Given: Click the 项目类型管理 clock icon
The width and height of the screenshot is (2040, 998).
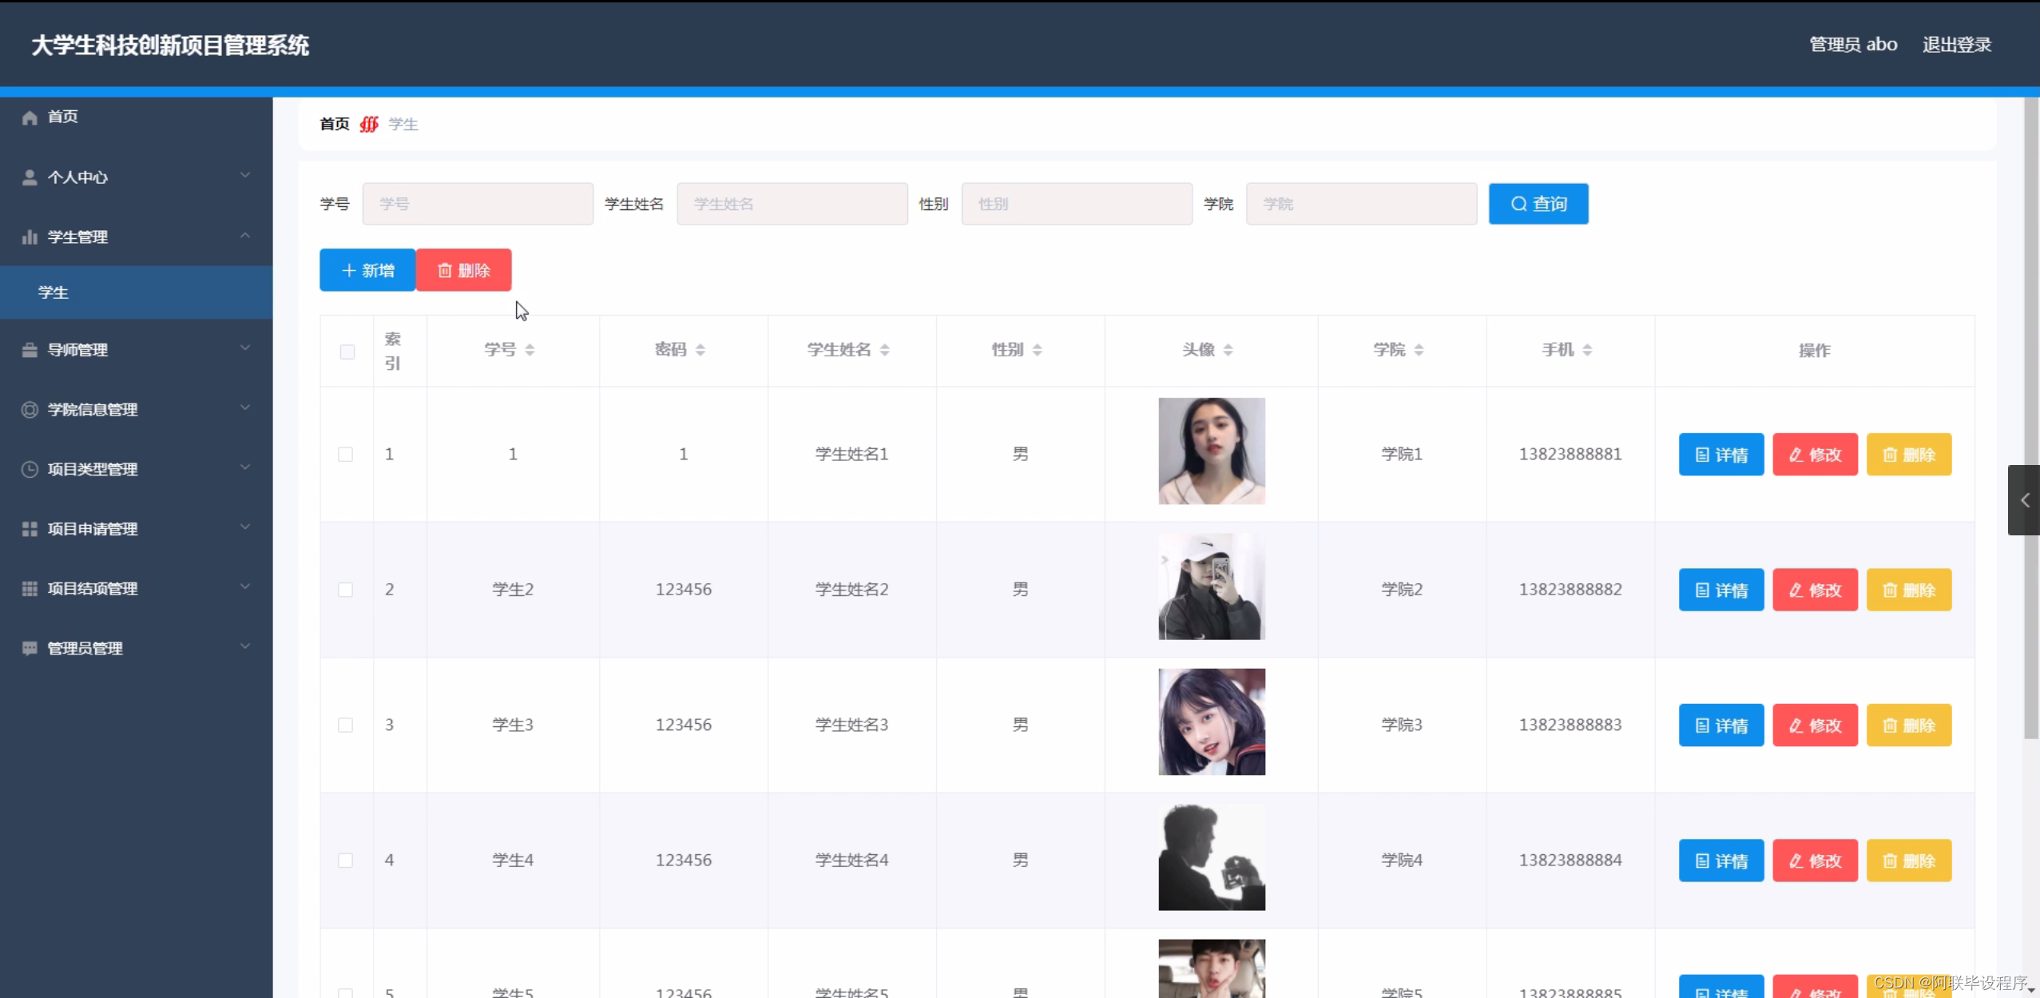Looking at the screenshot, I should 30,470.
